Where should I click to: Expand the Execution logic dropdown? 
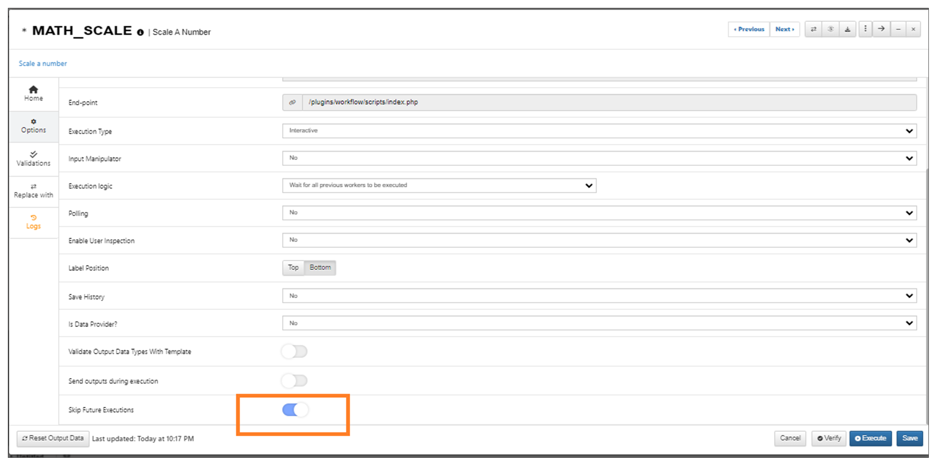(439, 185)
